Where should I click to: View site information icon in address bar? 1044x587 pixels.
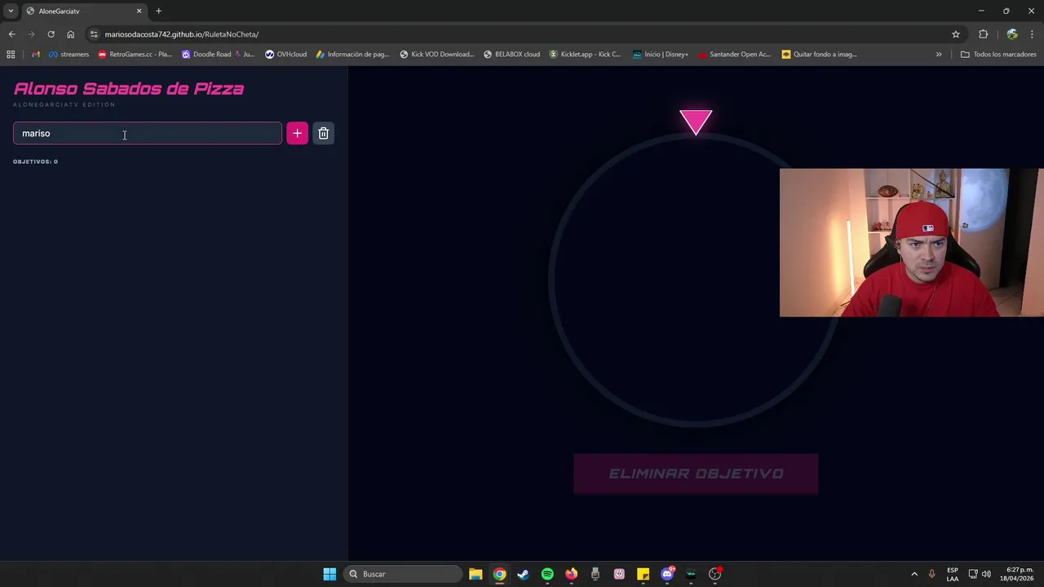94,34
